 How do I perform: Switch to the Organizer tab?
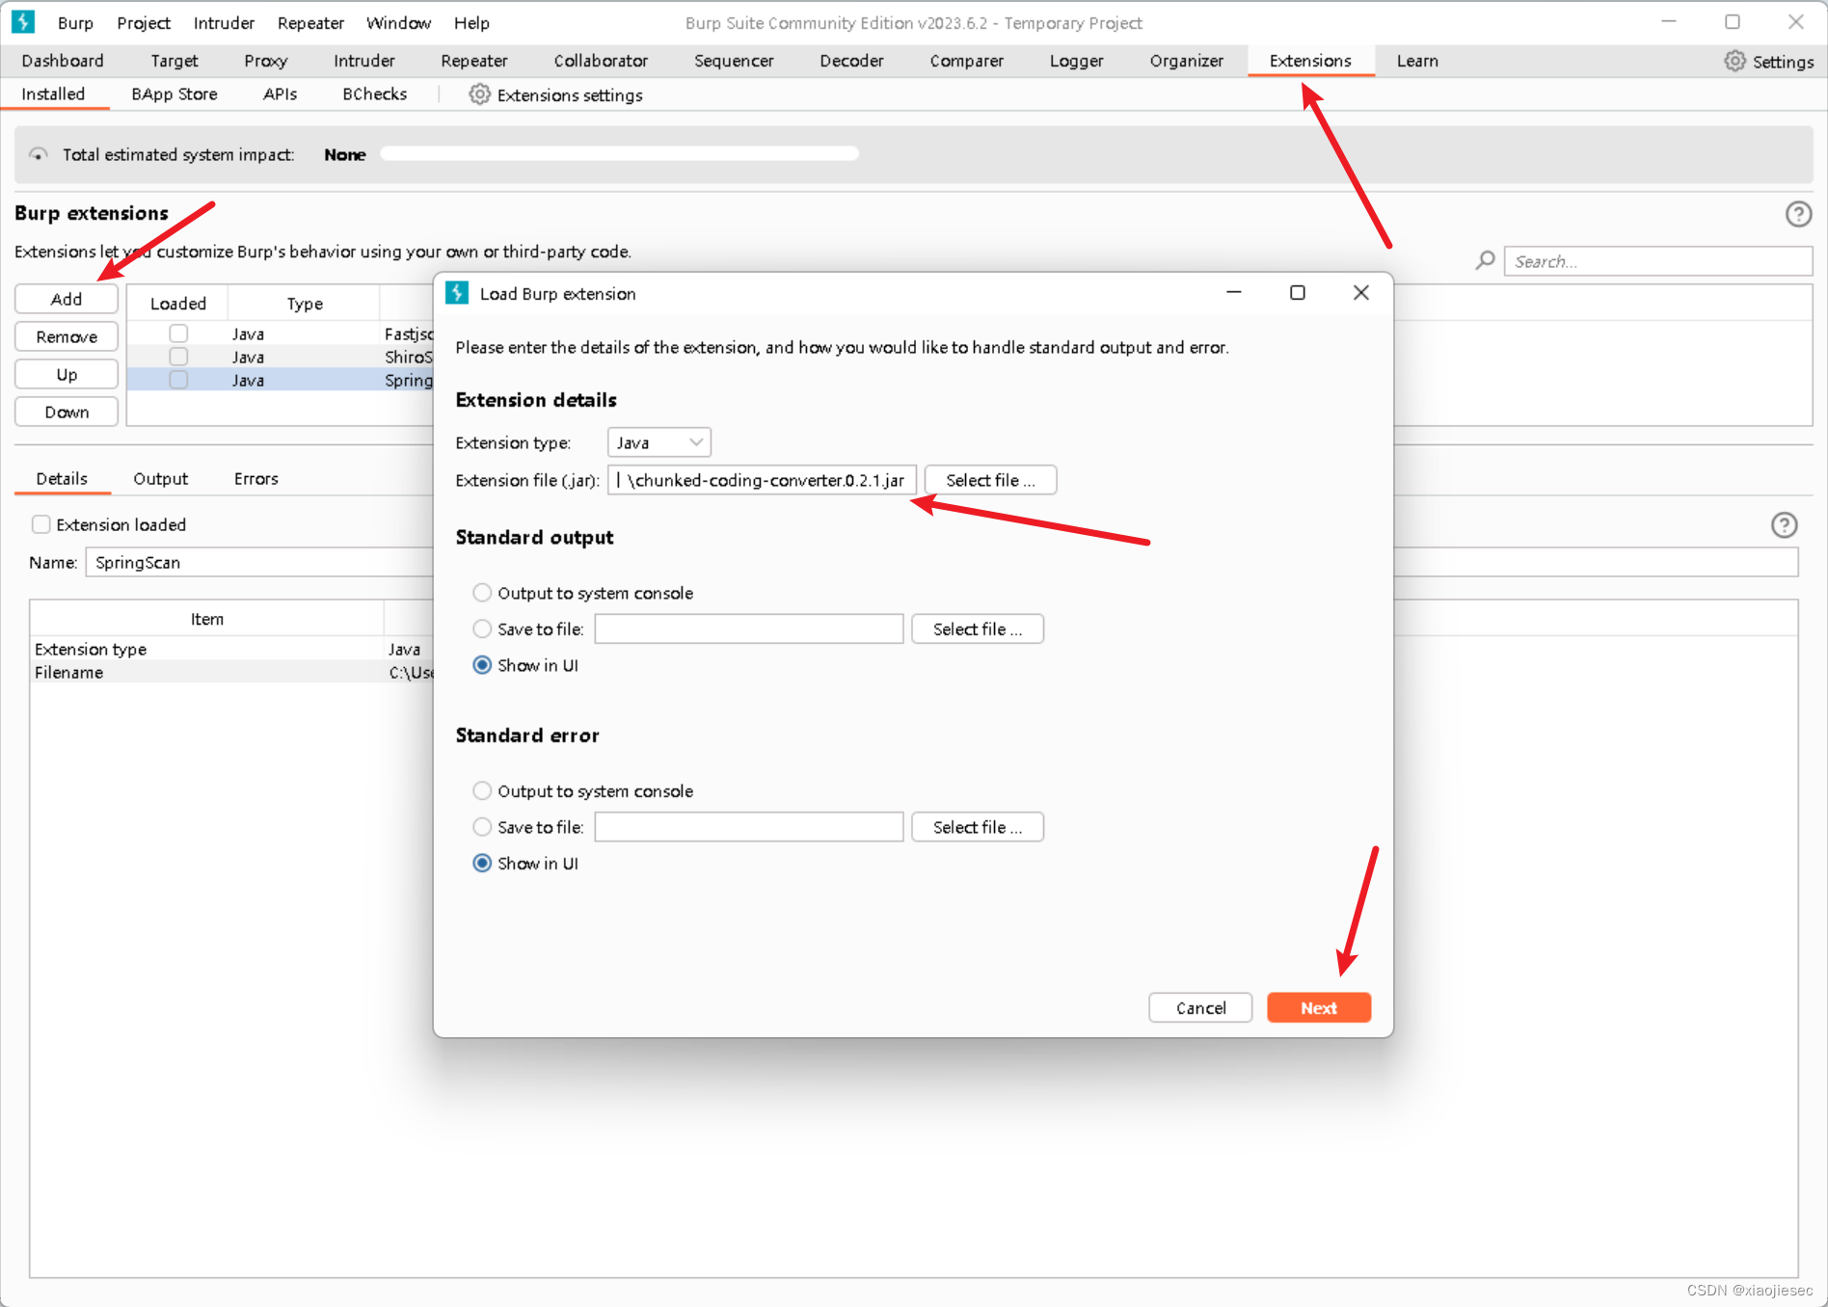[1186, 61]
